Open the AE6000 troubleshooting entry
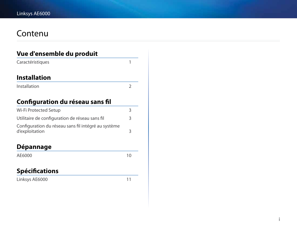 (x=24, y=155)
